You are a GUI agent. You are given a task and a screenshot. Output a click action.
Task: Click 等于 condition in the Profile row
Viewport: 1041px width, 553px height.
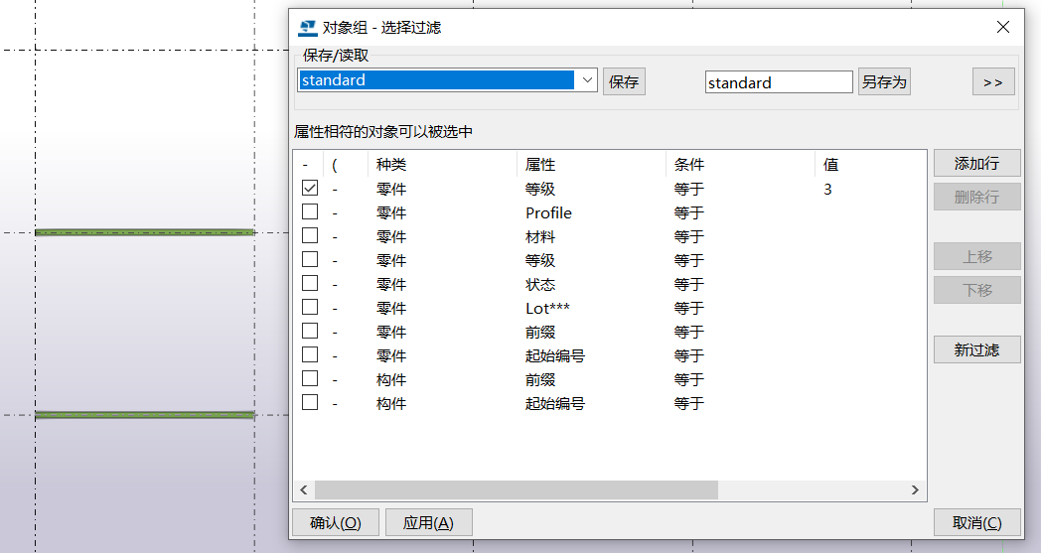(689, 213)
